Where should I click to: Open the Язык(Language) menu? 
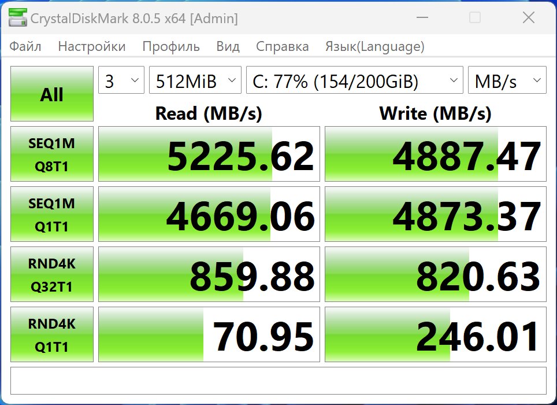pos(375,47)
